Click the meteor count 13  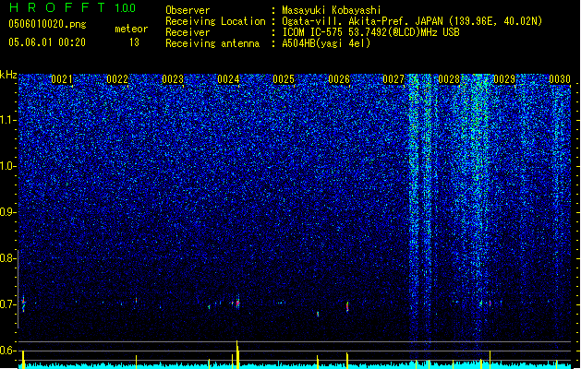pyautogui.click(x=134, y=42)
